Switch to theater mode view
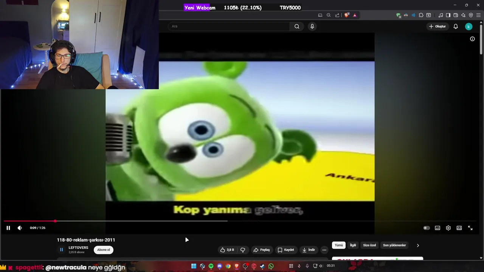 pos(459,228)
